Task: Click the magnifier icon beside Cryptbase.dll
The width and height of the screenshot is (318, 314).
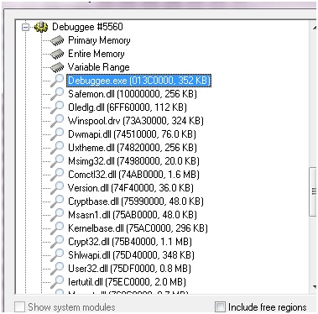Action: click(x=57, y=201)
